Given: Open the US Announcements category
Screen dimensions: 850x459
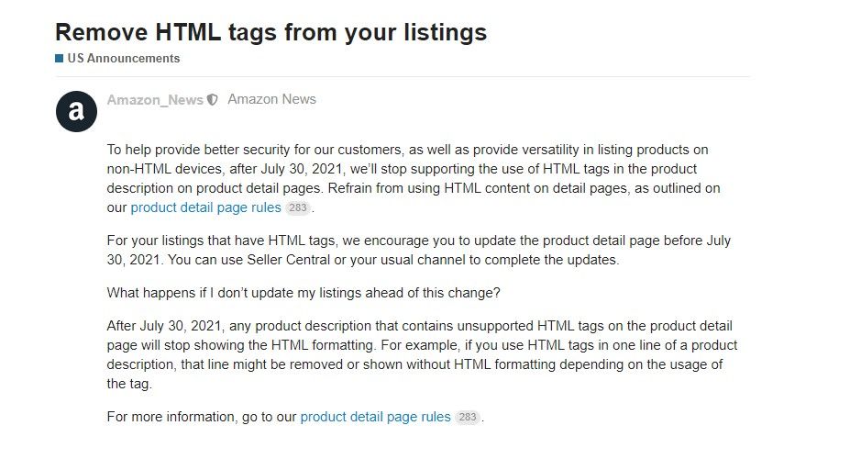Looking at the screenshot, I should tap(124, 59).
